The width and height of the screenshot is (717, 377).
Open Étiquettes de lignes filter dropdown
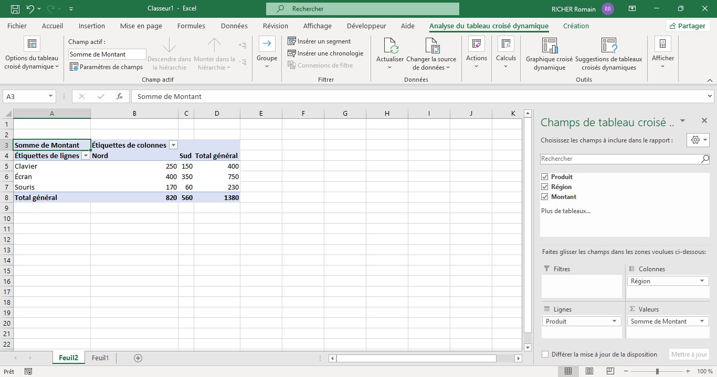tap(86, 156)
